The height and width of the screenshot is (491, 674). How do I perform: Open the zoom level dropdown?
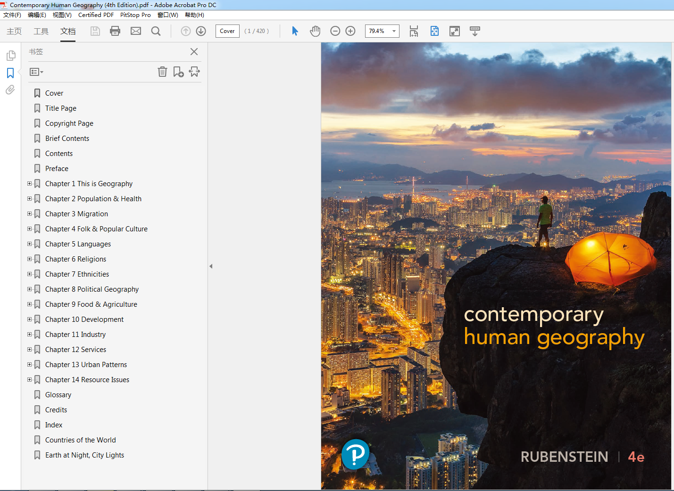394,31
